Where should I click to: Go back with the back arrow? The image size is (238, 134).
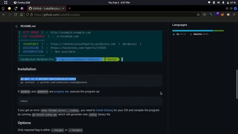click(4, 15)
